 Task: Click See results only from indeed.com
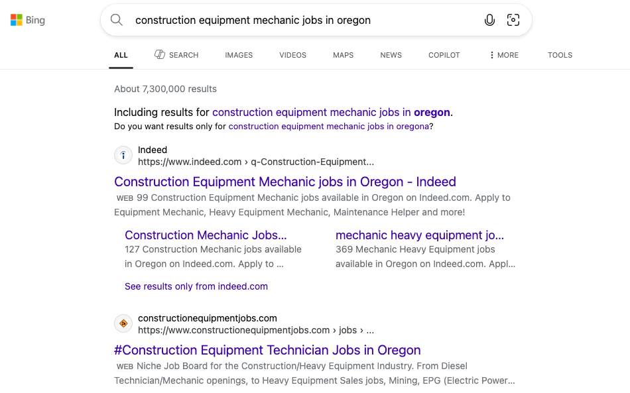(196, 286)
